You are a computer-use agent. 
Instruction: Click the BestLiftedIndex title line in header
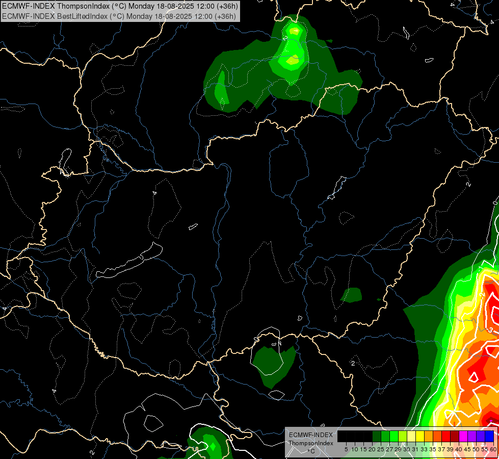[x=119, y=16]
